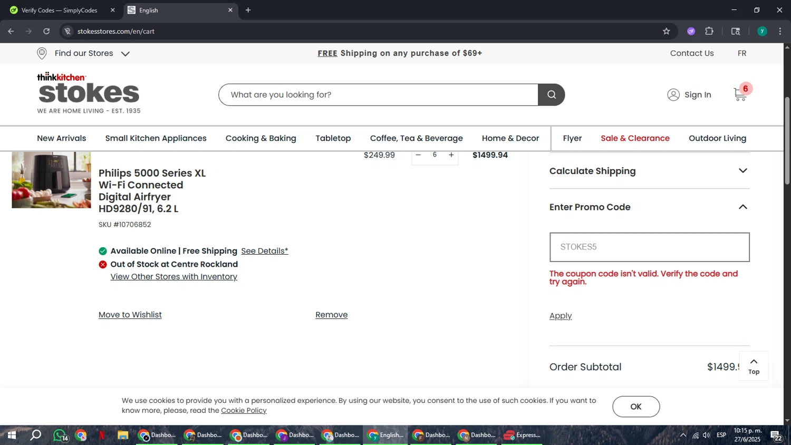Reload the page
Viewport: 791px width, 445px height.
tap(46, 32)
